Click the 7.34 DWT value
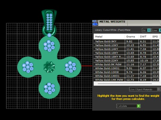 point(143,49)
